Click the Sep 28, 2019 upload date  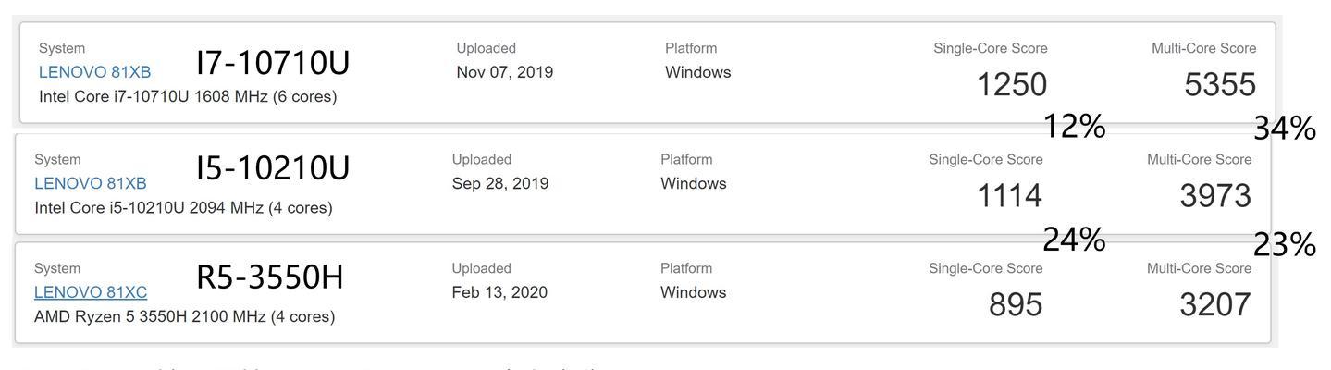click(x=500, y=183)
